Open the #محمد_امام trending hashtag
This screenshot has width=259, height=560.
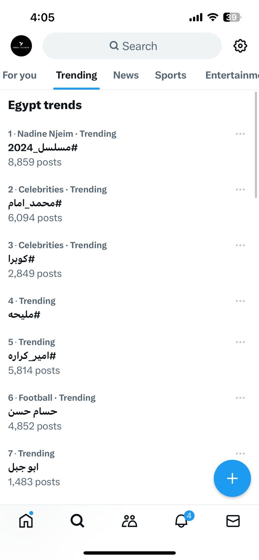(x=35, y=203)
